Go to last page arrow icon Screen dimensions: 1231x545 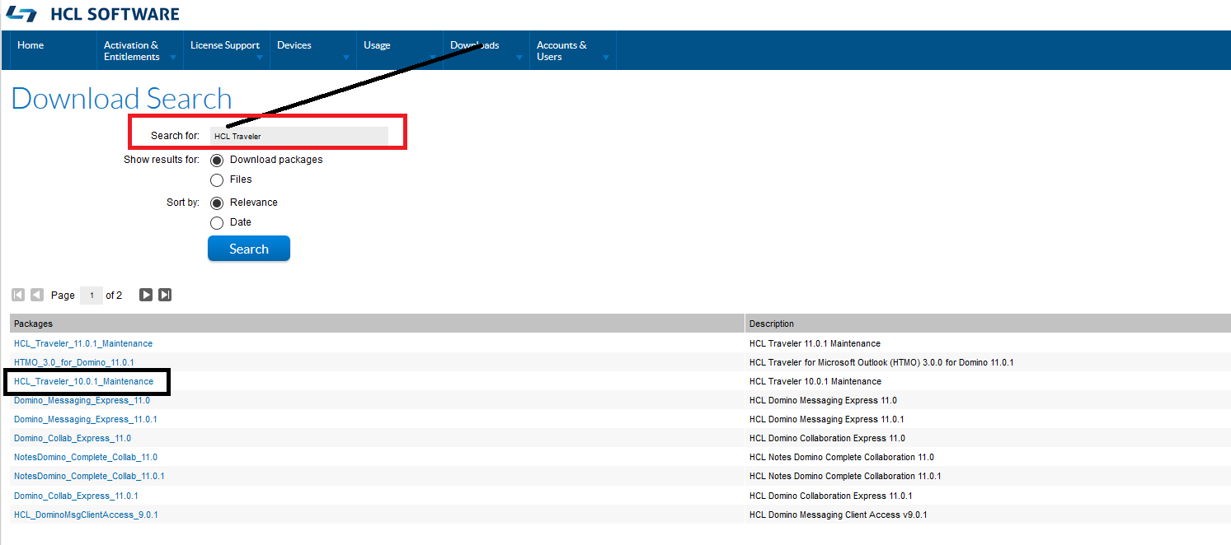[x=165, y=295]
